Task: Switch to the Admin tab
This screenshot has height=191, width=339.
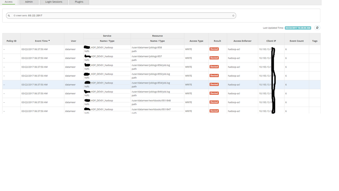Action: [29, 2]
